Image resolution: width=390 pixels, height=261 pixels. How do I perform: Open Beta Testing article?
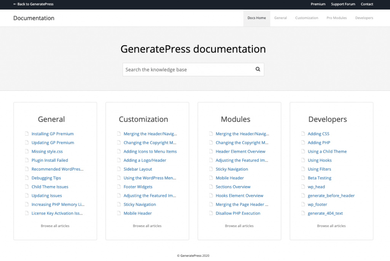320,178
